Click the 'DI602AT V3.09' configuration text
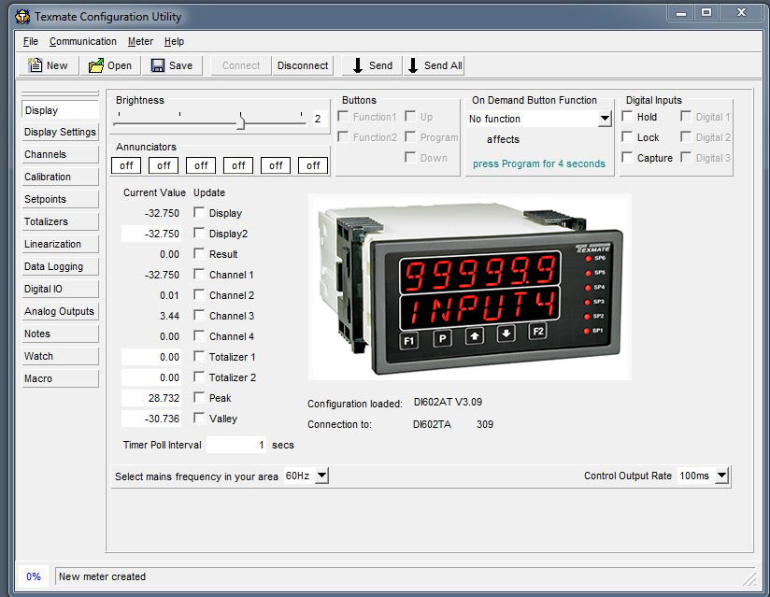 click(448, 402)
